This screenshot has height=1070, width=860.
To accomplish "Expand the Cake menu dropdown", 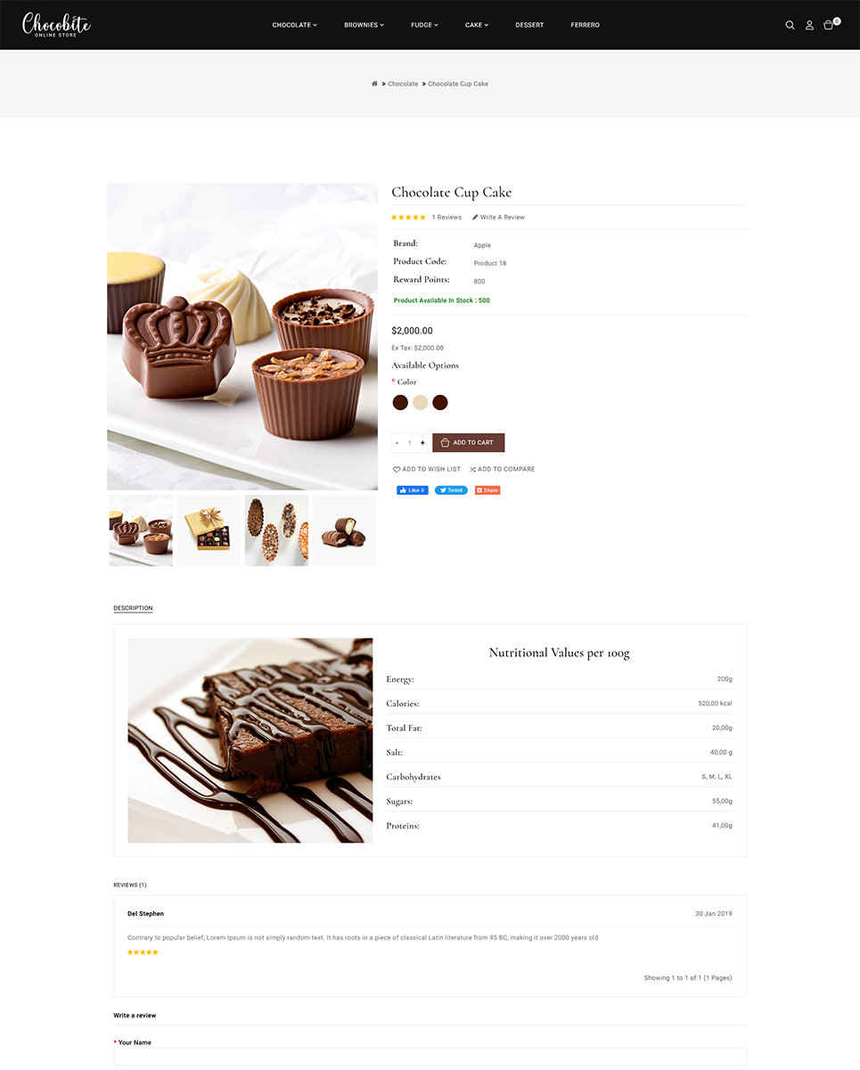I will pyautogui.click(x=477, y=25).
